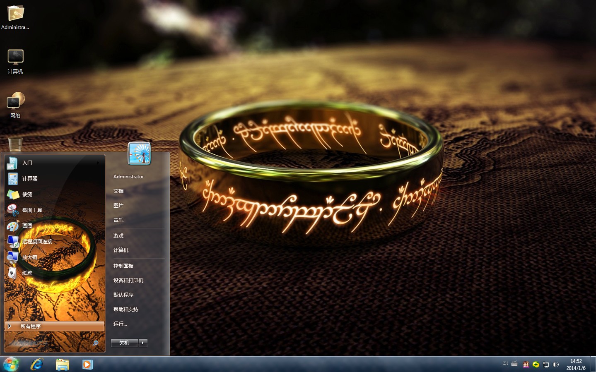Launch 纸牌 from Start menu
This screenshot has width=596, height=372.
pyautogui.click(x=54, y=273)
